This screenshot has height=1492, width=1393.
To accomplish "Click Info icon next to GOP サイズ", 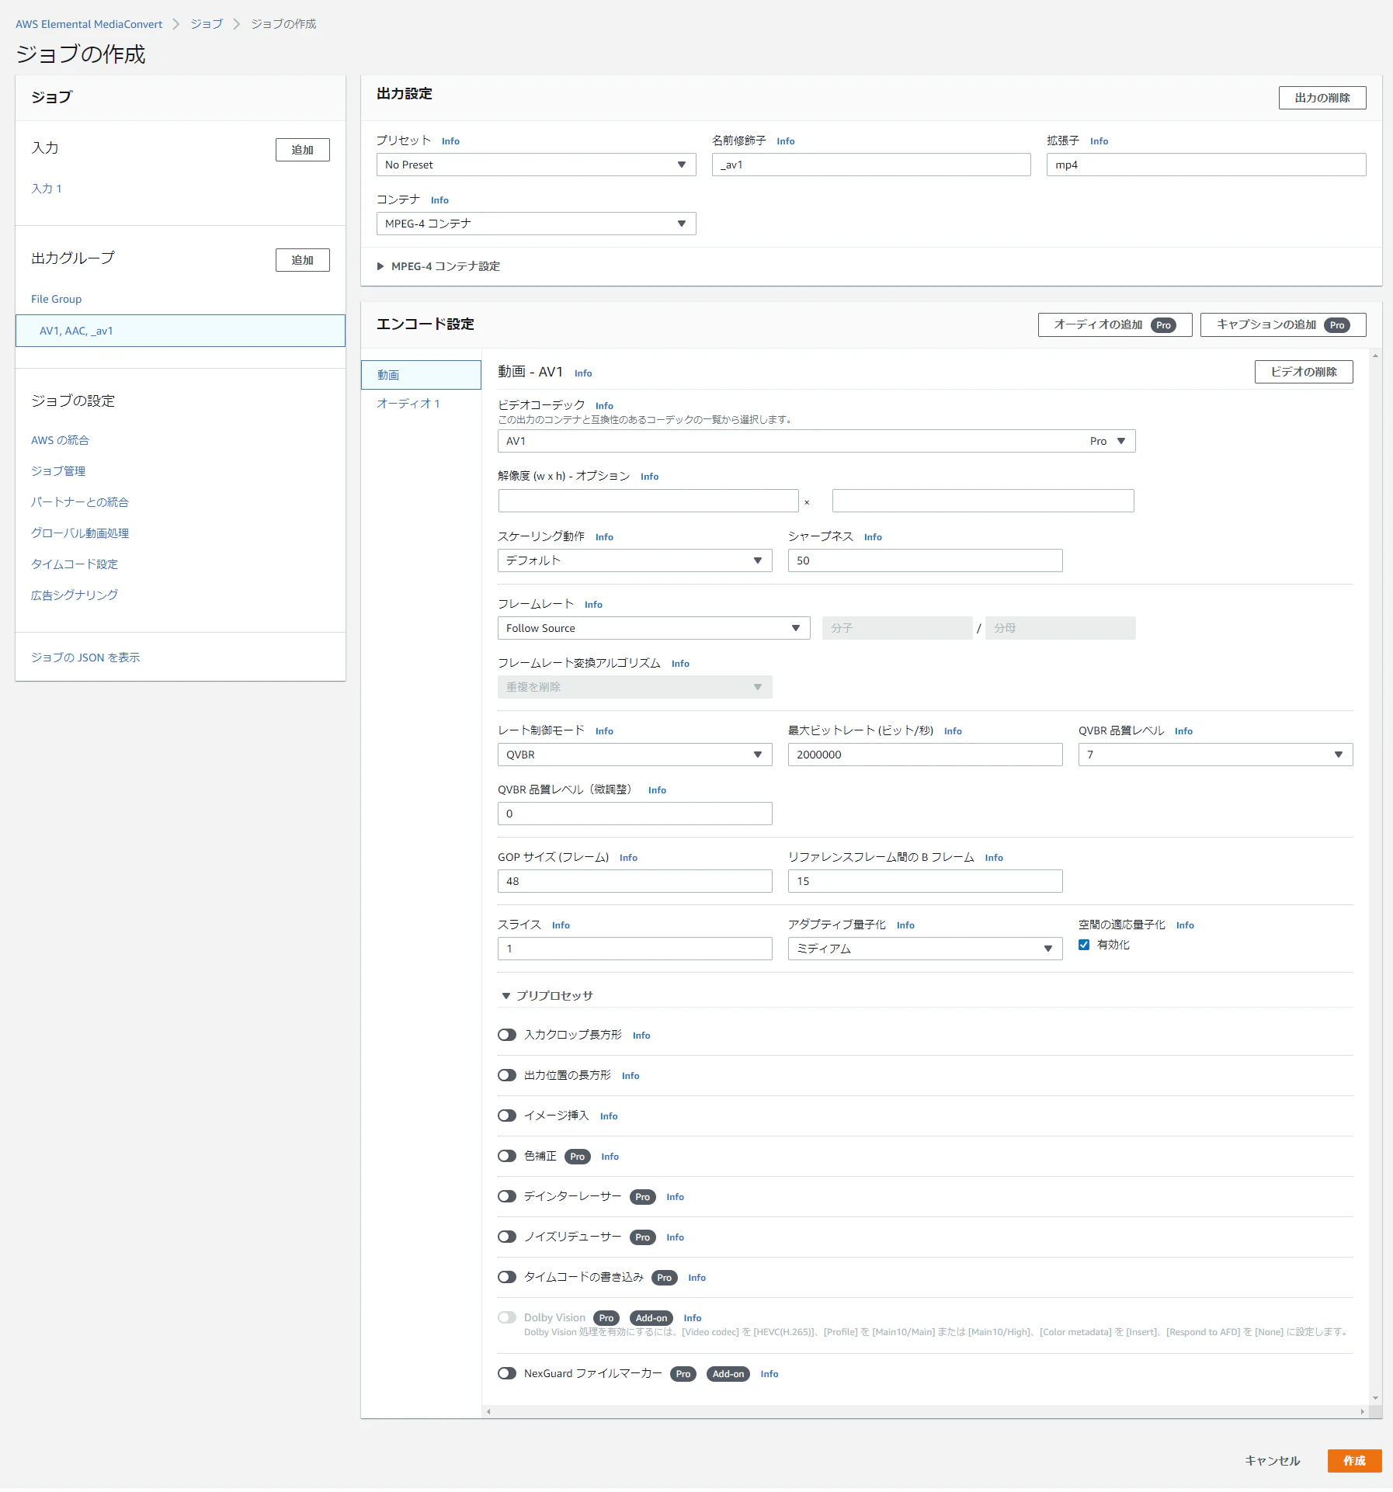I will 628,858.
